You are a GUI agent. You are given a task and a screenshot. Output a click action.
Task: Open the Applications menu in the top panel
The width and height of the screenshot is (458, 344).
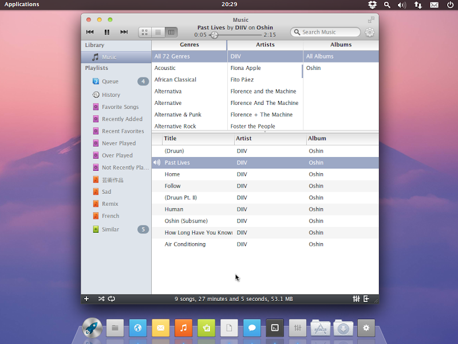click(22, 5)
